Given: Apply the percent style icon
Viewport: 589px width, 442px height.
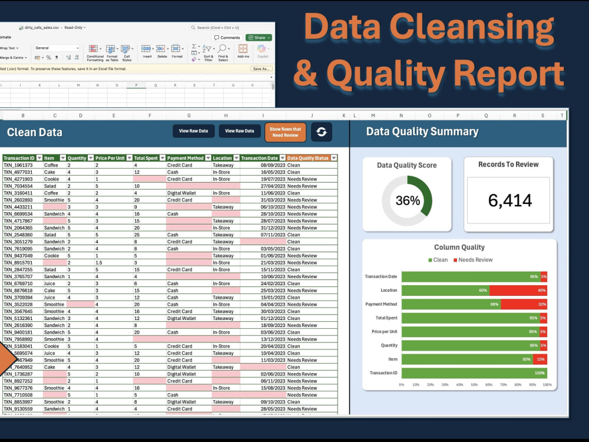Looking at the screenshot, I should (x=48, y=58).
